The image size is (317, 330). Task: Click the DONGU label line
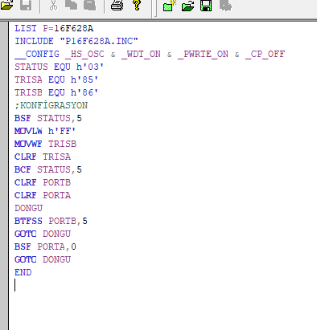(x=28, y=208)
